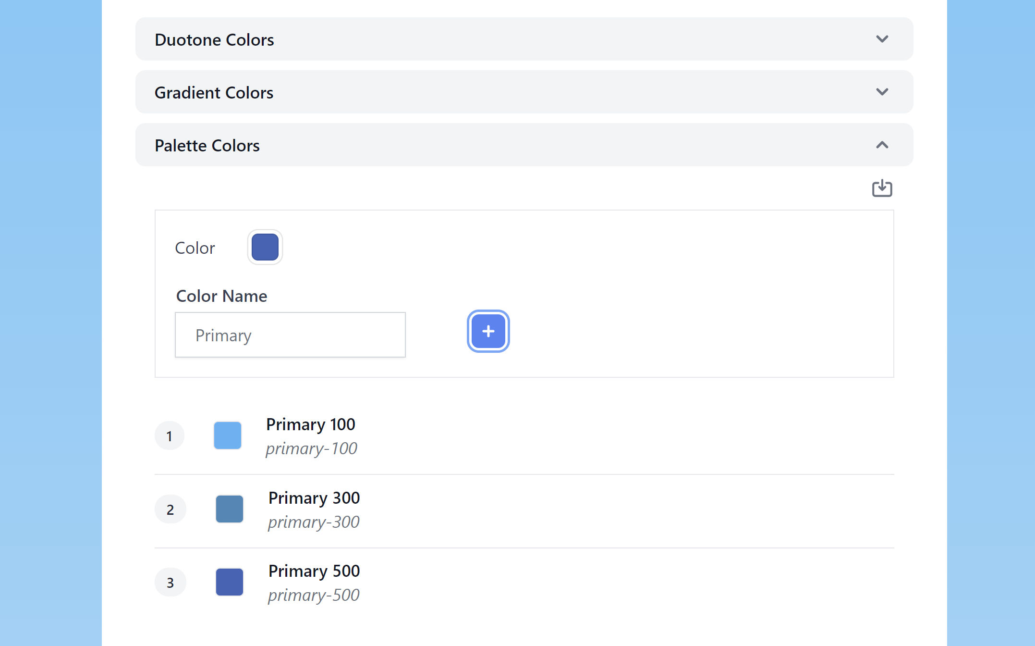Click the number badge for Primary 300
Image resolution: width=1035 pixels, height=646 pixels.
pos(170,509)
